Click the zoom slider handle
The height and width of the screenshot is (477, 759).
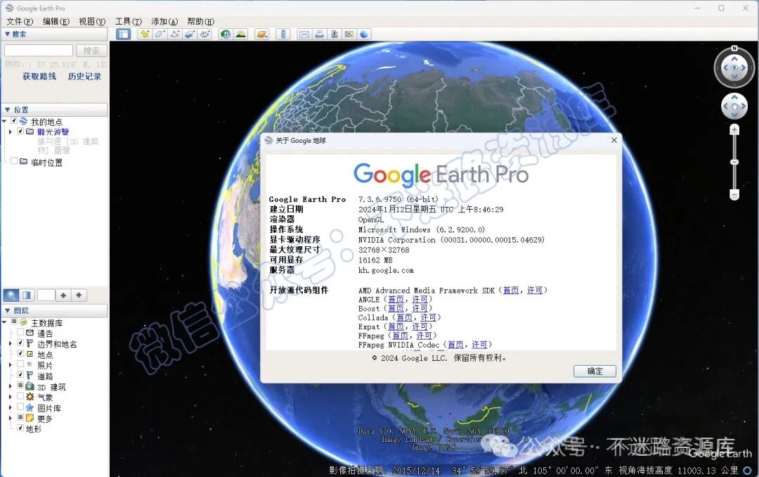pyautogui.click(x=734, y=162)
